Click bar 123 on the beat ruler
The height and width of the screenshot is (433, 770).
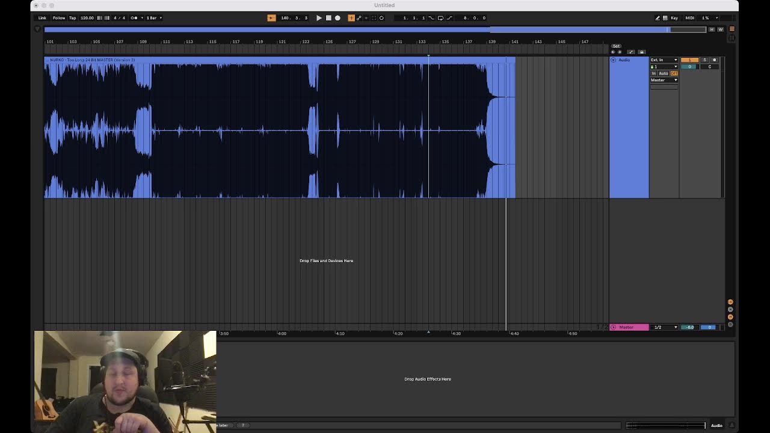306,41
